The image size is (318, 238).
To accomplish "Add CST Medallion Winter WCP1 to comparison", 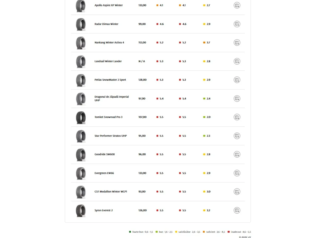I will click(x=237, y=192).
